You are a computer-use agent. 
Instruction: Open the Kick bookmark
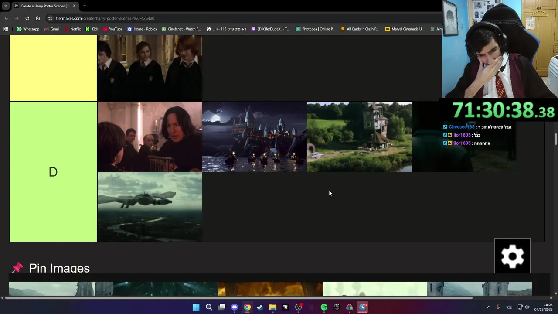[92, 29]
